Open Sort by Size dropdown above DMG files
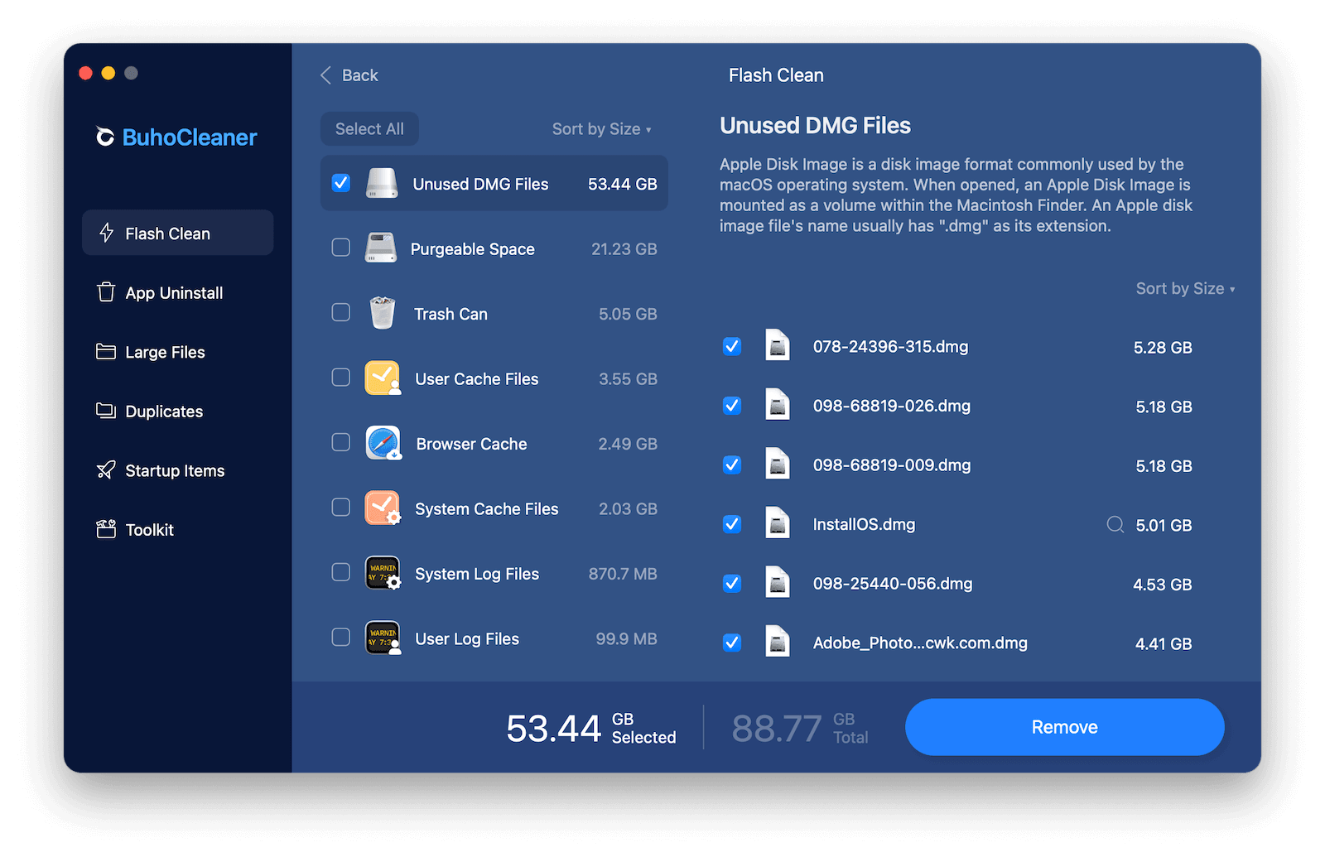The height and width of the screenshot is (857, 1325). [x=1184, y=288]
